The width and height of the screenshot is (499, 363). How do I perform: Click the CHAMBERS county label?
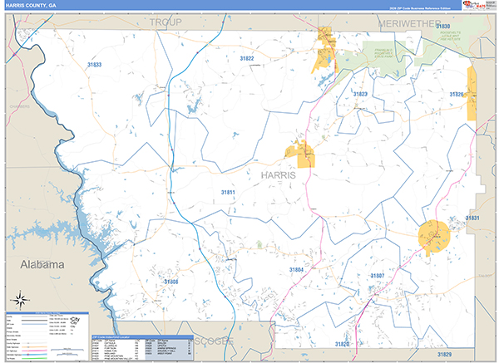click(20, 106)
